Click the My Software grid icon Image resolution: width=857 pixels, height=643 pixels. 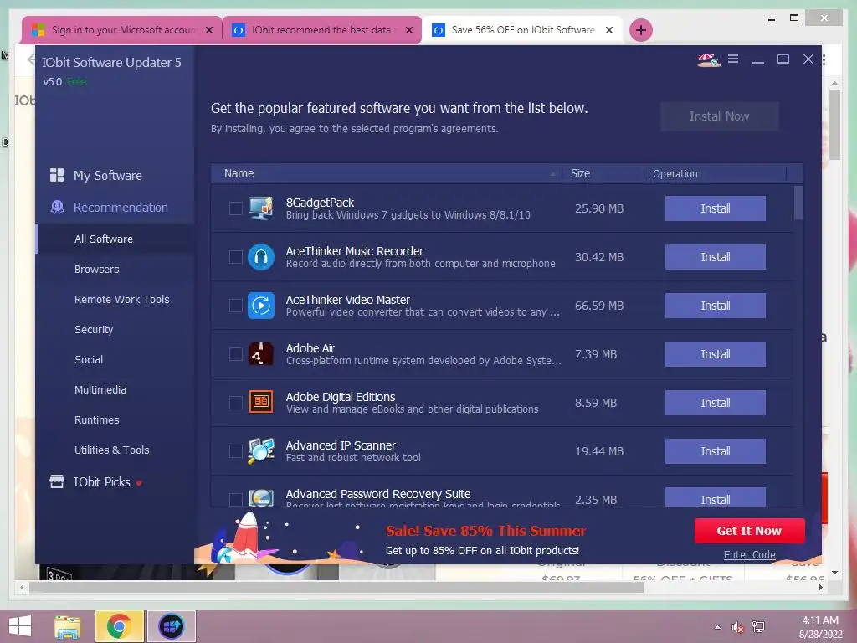(x=57, y=175)
